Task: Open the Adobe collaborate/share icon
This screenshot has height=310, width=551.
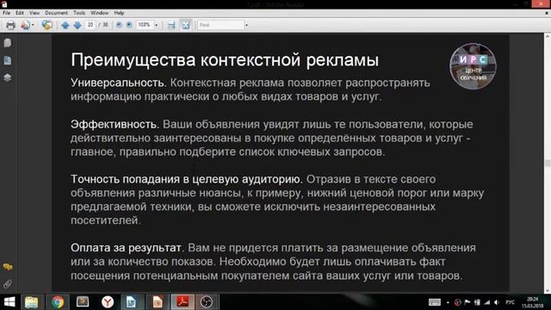Action: [25, 25]
